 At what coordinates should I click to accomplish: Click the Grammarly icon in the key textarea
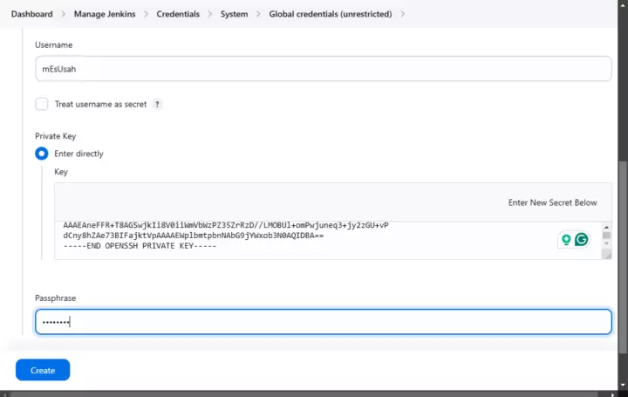pyautogui.click(x=581, y=240)
